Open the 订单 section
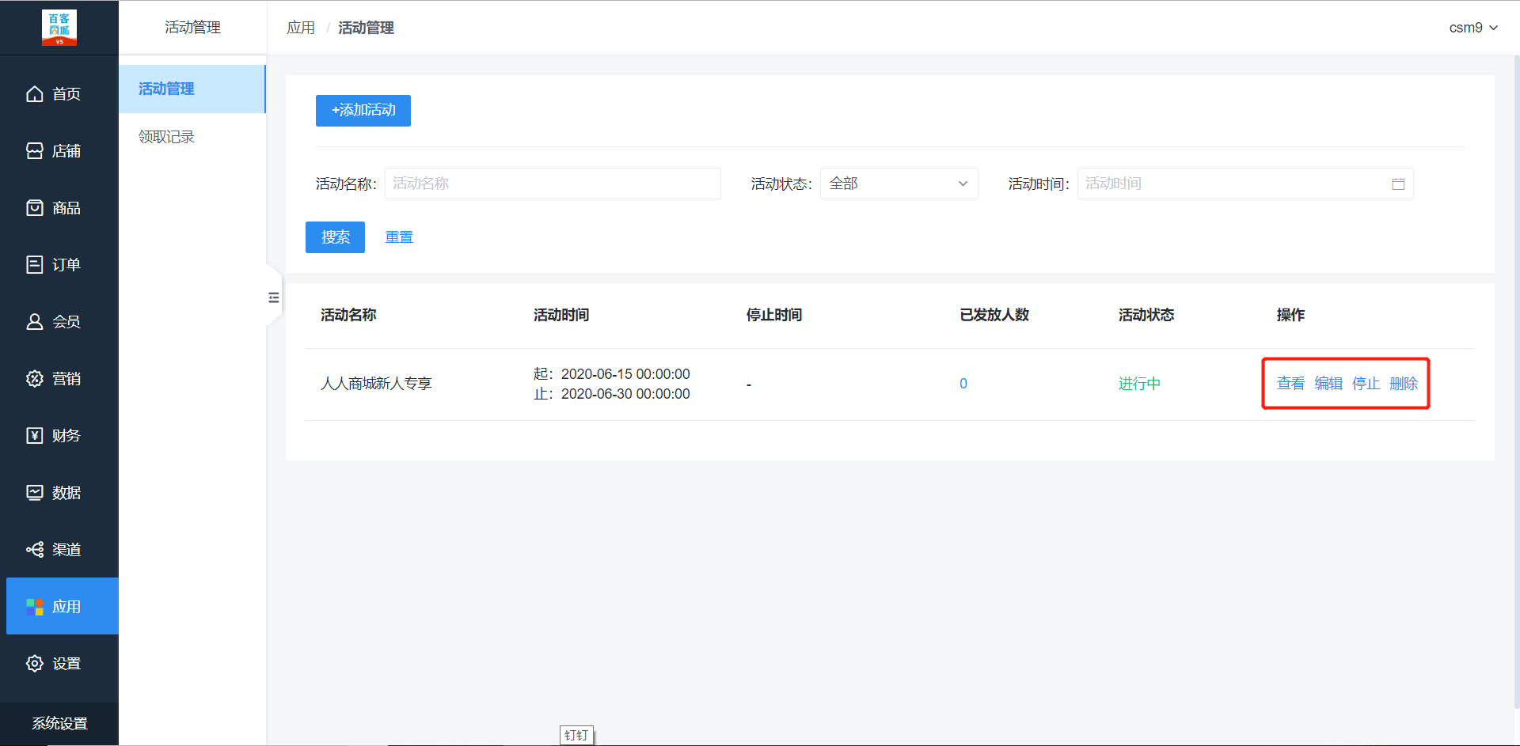The image size is (1520, 746). tap(59, 265)
